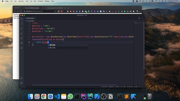Open the Explorer view in the VS Code activity bar
Viewport: 180px width, 101px height.
(21, 19)
